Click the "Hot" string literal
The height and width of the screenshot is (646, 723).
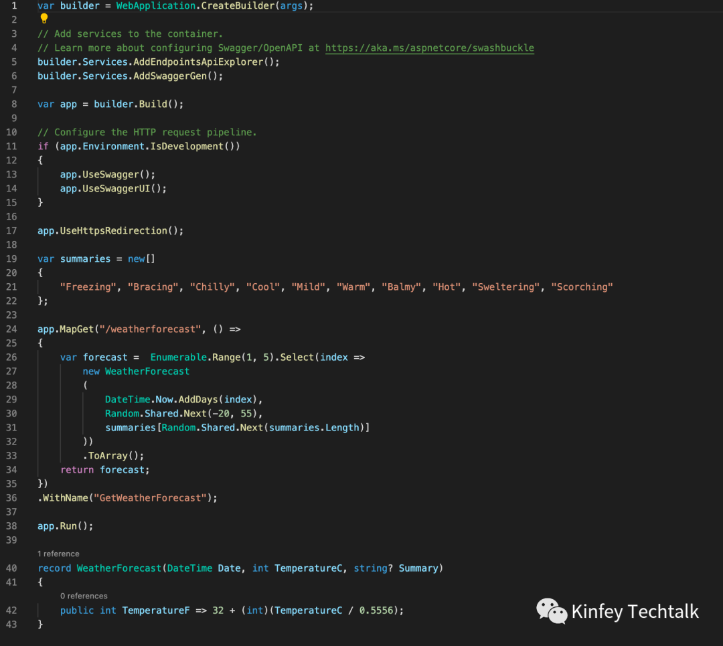[447, 287]
